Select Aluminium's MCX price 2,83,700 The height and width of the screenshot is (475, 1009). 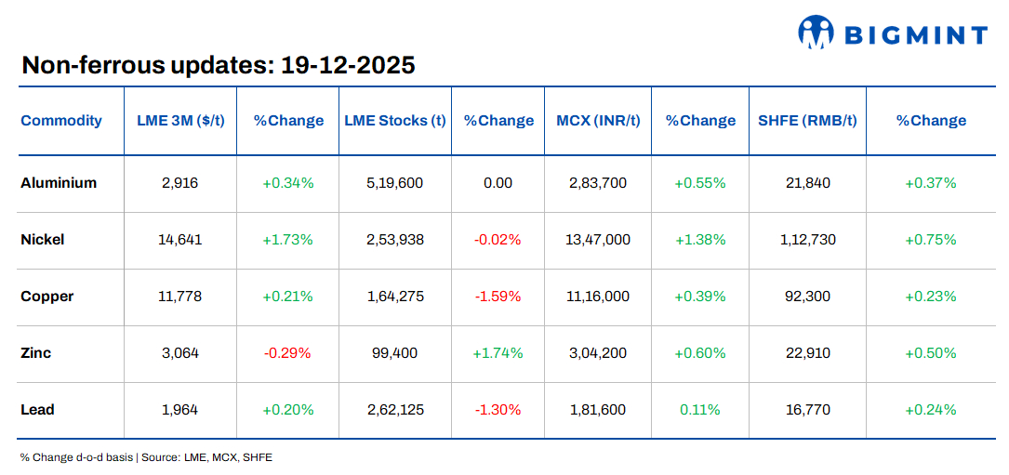click(598, 183)
